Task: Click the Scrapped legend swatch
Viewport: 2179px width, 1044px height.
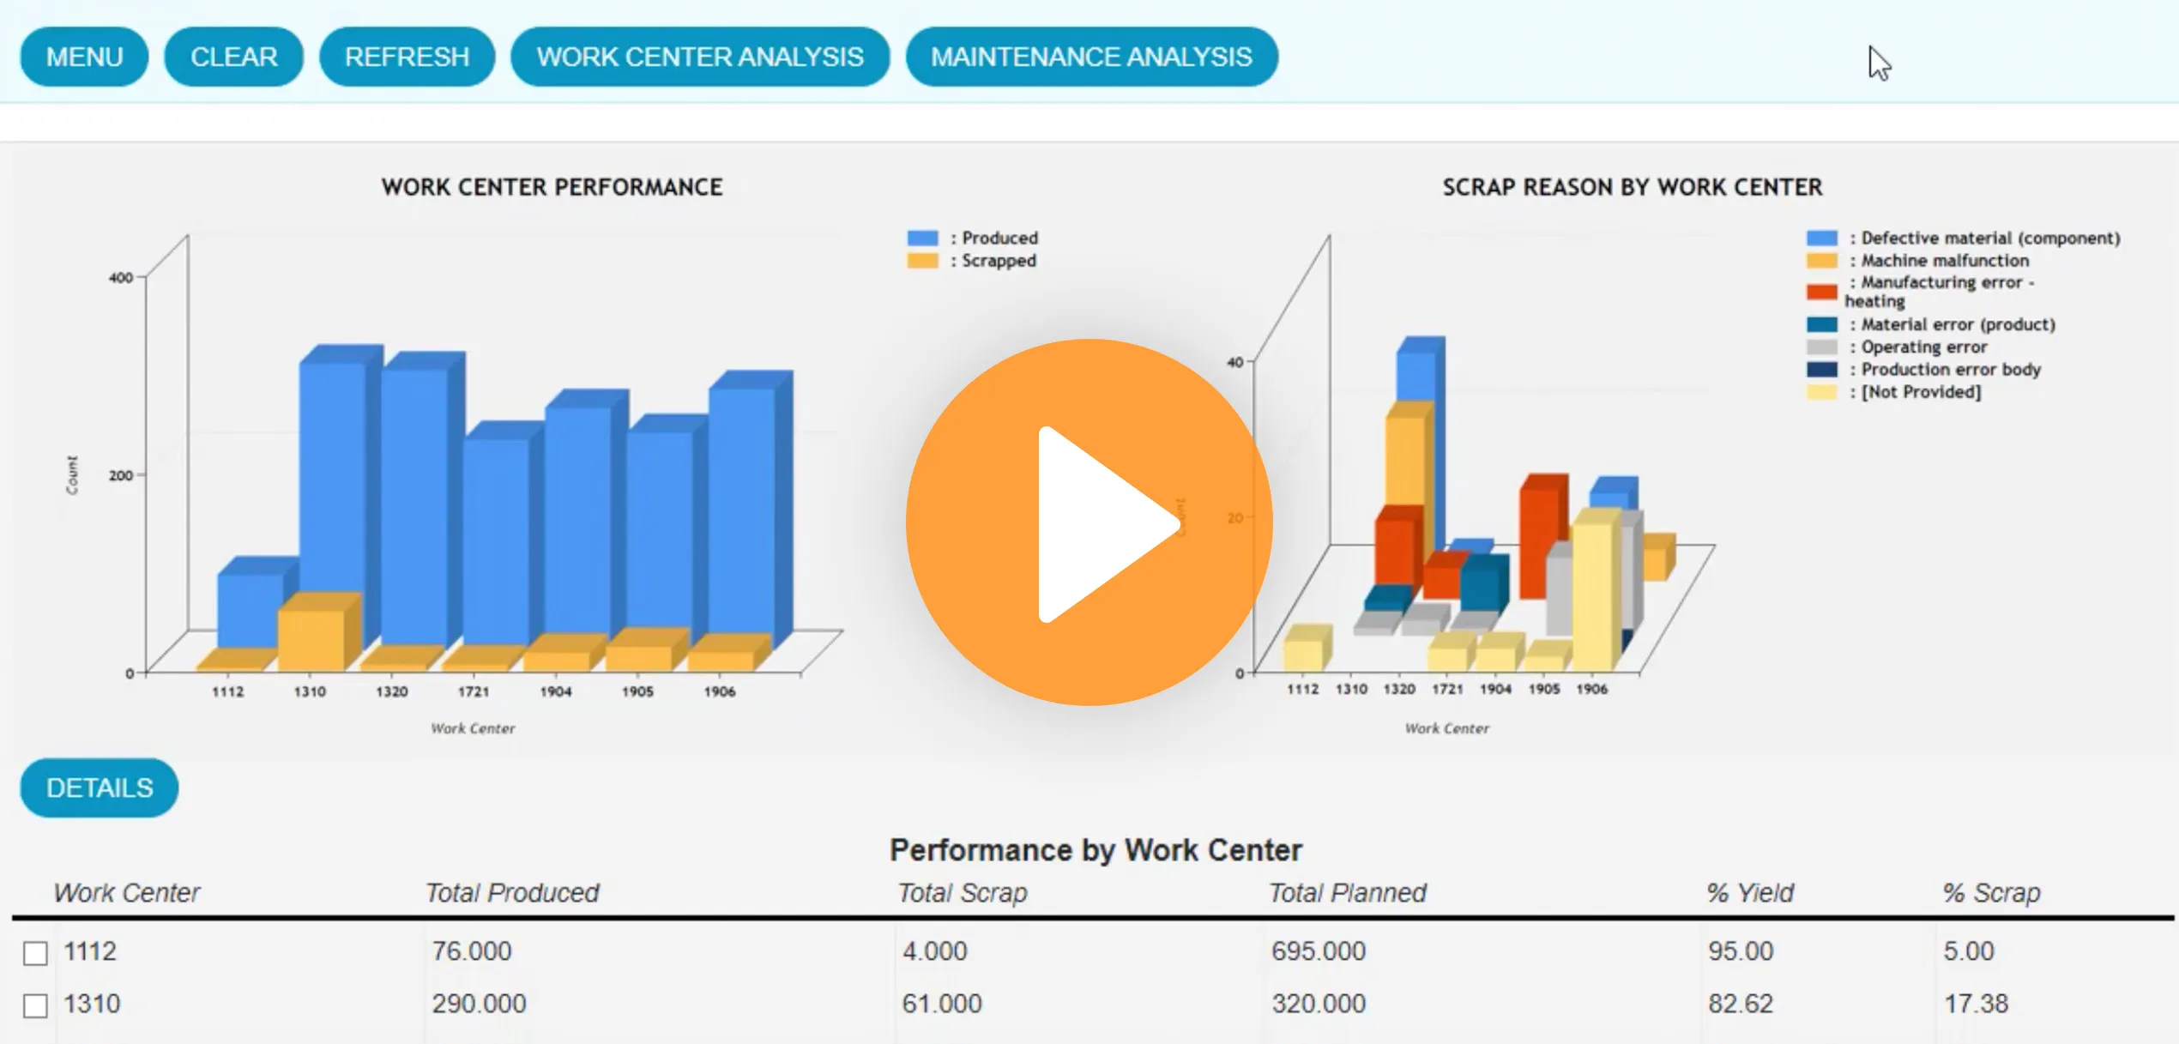Action: tap(922, 260)
